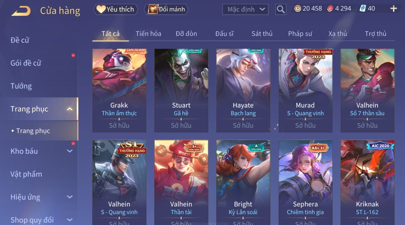The height and width of the screenshot is (225, 405).
Task: Open the Mặc định sort dropdown
Action: coord(245,9)
